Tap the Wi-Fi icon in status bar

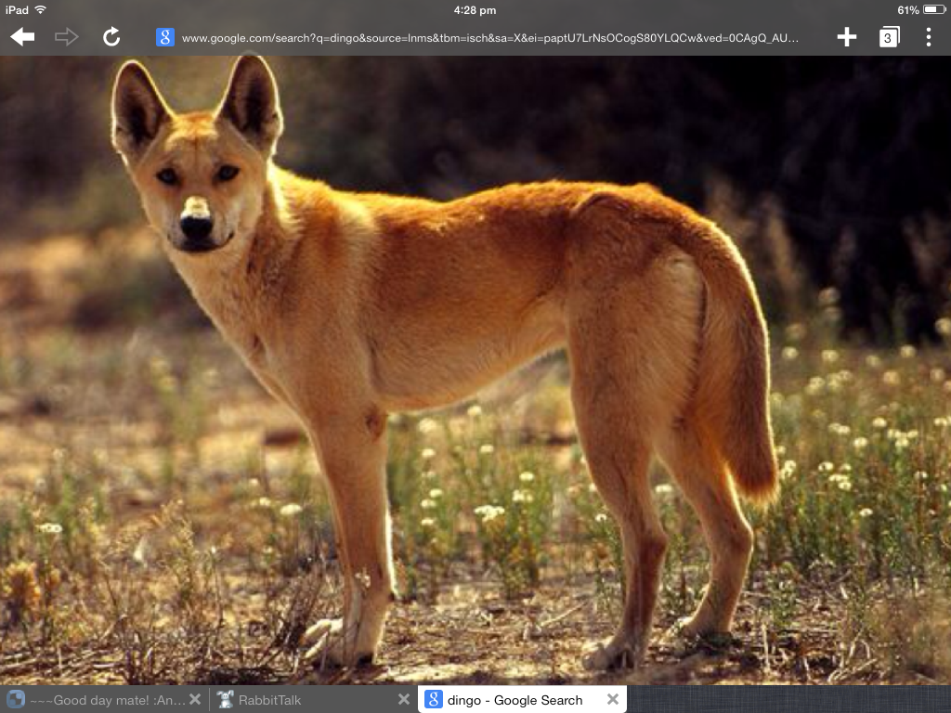41,9
